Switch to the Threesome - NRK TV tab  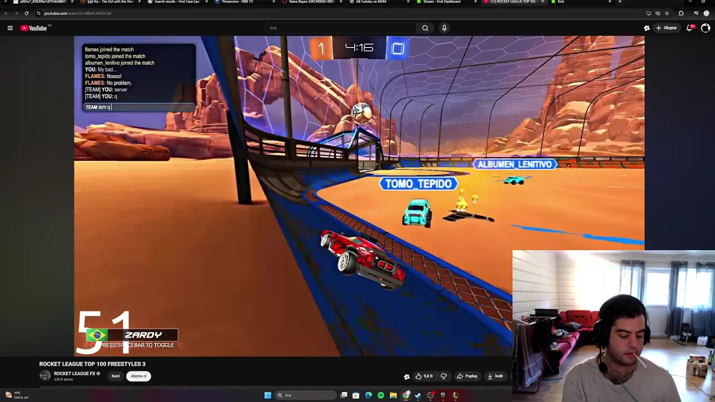coord(244,2)
